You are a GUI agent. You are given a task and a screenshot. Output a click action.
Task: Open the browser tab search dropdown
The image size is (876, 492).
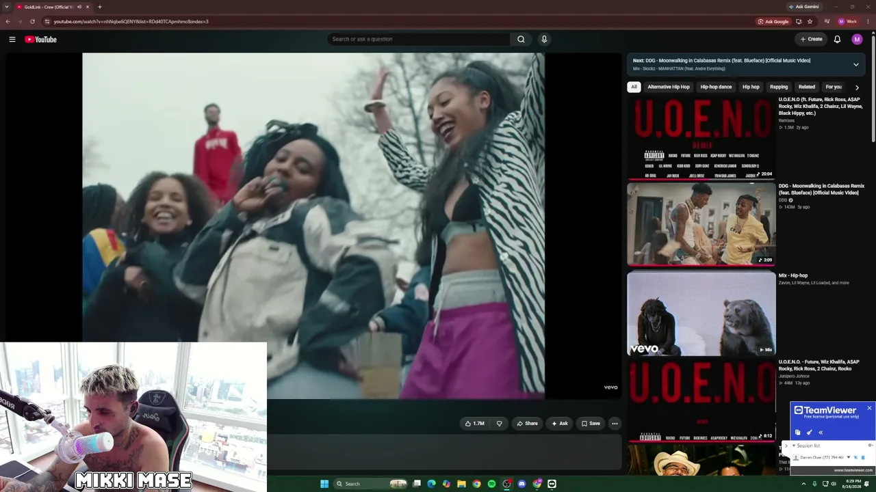point(6,7)
